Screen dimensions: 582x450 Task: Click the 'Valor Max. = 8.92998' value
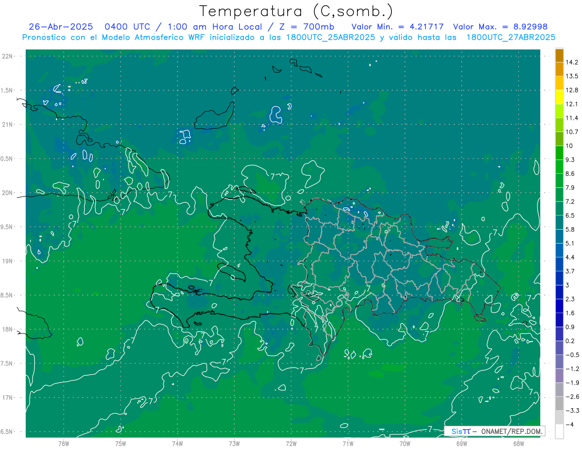[x=500, y=27]
